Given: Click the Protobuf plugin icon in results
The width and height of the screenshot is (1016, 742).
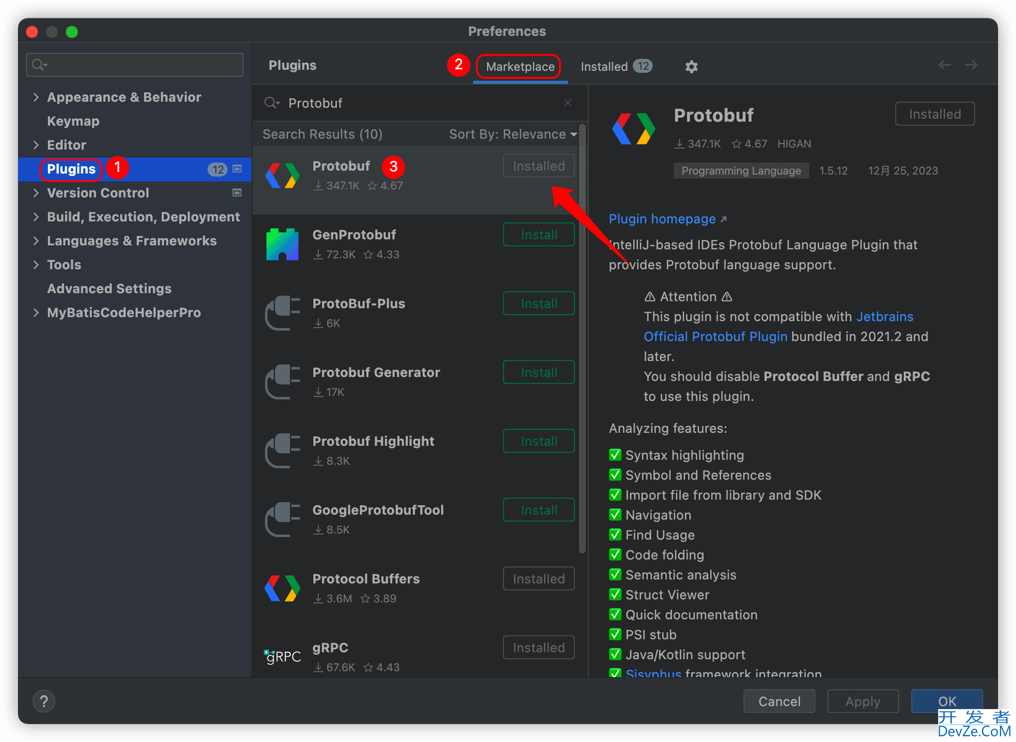Looking at the screenshot, I should click(x=282, y=176).
